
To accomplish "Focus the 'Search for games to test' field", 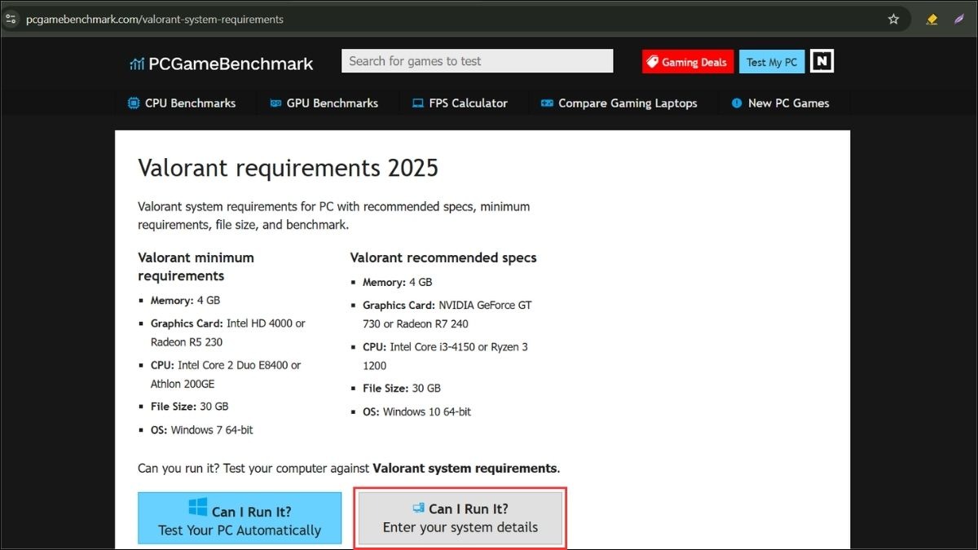I will (x=477, y=61).
